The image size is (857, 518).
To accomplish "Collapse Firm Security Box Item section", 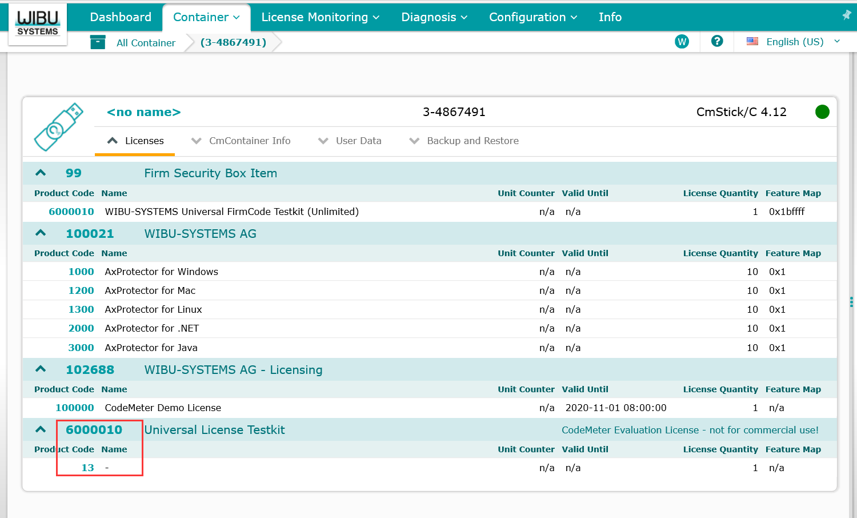I will (41, 173).
